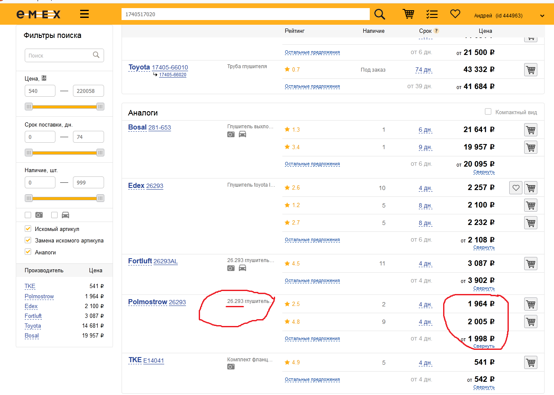Add Bosal 19 957 ₽ offer to cart
554x395 pixels.
click(x=531, y=147)
